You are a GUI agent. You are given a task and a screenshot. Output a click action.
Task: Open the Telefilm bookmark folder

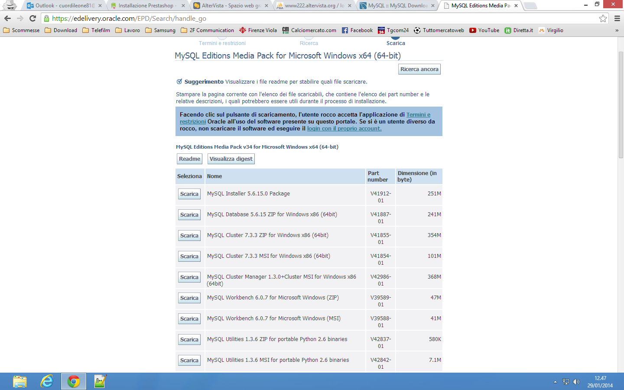(96, 30)
